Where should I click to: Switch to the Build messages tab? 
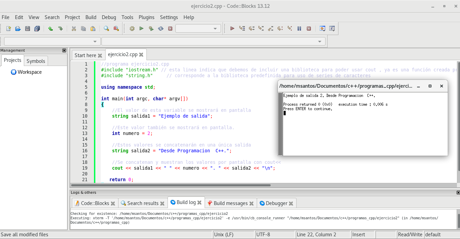pos(231,203)
